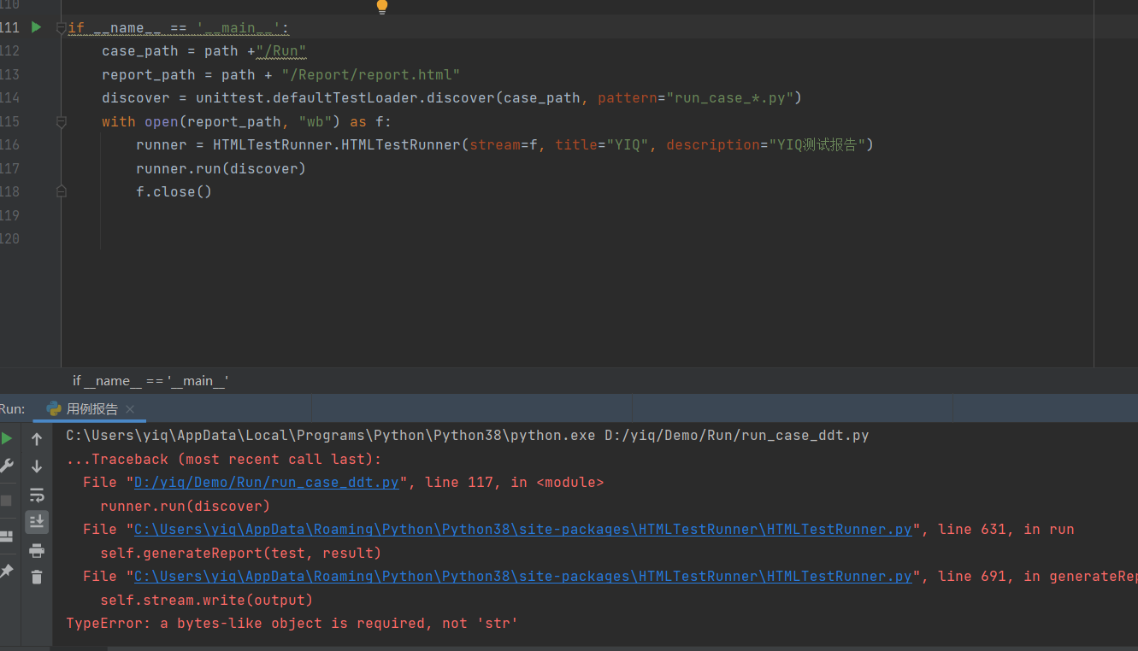Open run configuration via wrench icon

[7, 466]
